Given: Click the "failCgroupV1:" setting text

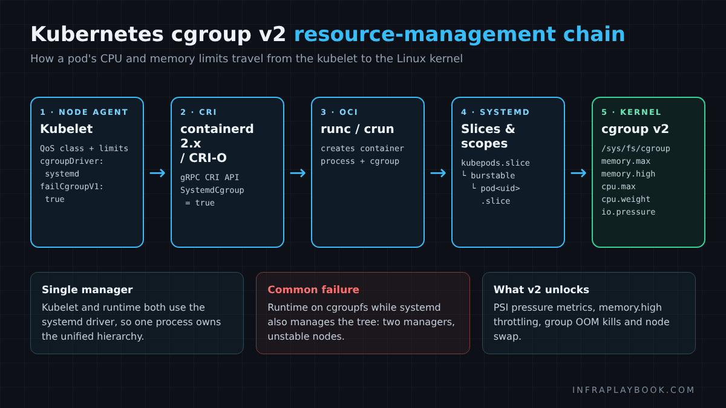Looking at the screenshot, I should [x=72, y=186].
